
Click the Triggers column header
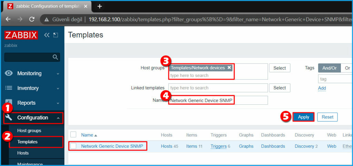[219, 135]
